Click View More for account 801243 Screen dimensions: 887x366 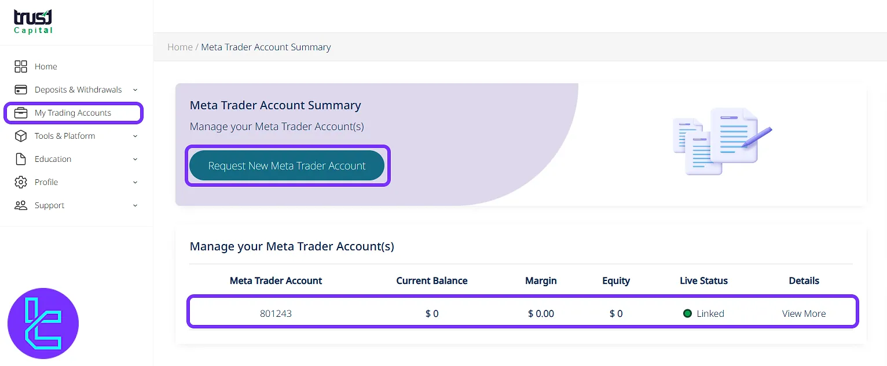click(x=804, y=313)
